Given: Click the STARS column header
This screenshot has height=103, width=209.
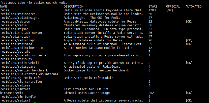Looking at the screenshot, I should (x=153, y=7).
